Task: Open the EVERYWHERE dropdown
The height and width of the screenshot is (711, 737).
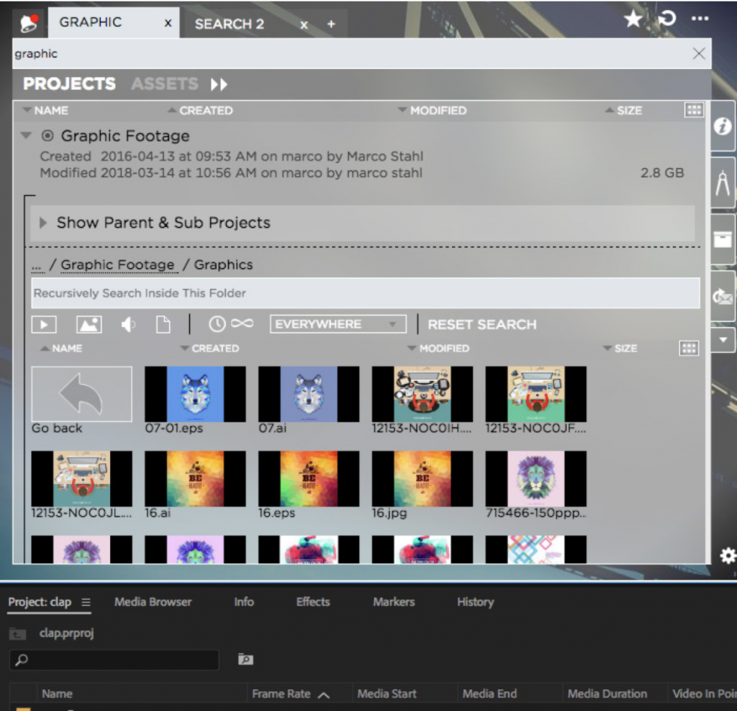Action: 338,324
